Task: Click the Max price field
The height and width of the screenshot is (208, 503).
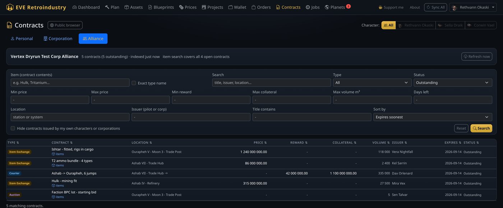Action: (x=130, y=100)
